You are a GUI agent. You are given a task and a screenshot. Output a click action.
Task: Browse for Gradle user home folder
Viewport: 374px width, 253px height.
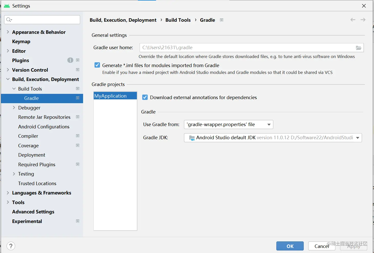[359, 48]
